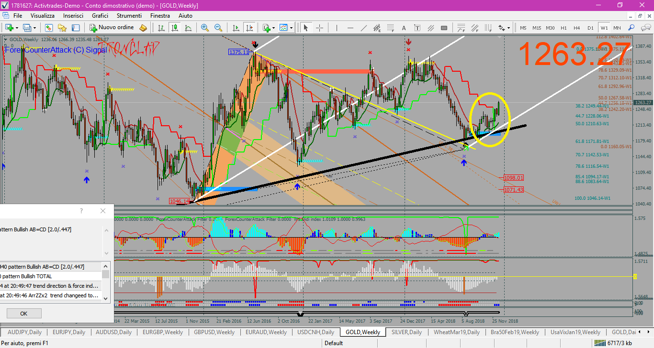Switch to the SILVER,Daily chart tab
This screenshot has height=348, width=654.
pyautogui.click(x=406, y=332)
